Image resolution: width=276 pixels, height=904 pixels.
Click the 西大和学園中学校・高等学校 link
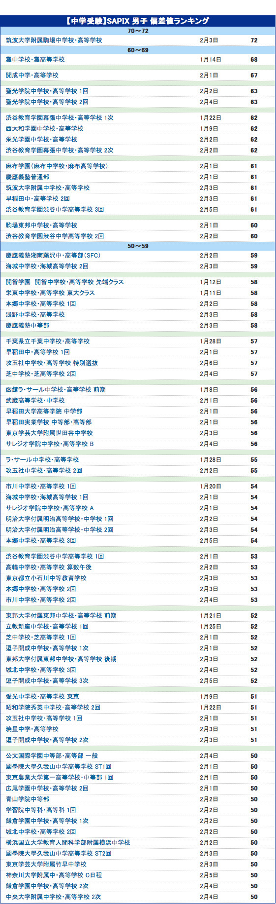45,128
